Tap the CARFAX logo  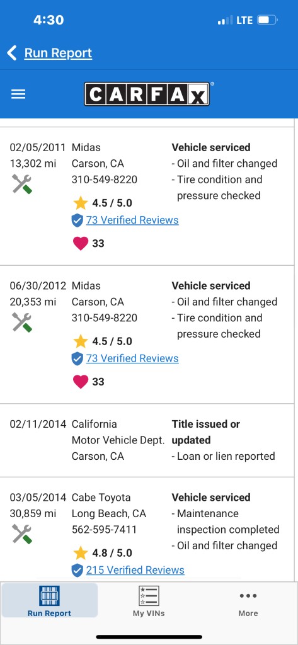pos(147,94)
